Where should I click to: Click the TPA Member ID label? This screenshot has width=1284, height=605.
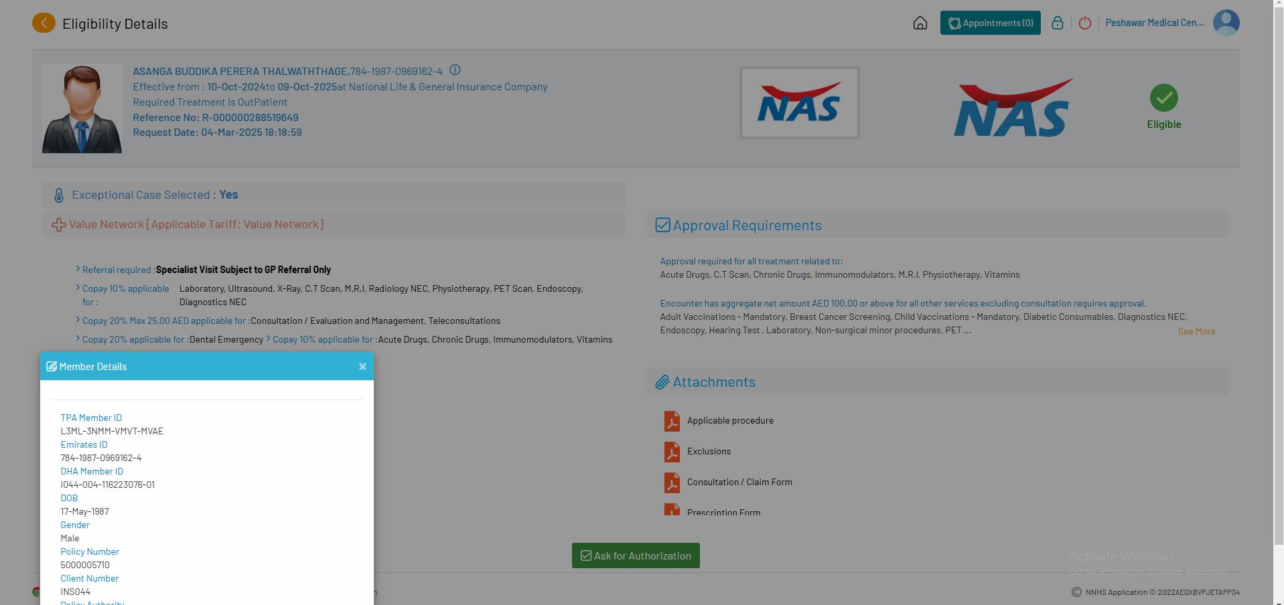(91, 418)
